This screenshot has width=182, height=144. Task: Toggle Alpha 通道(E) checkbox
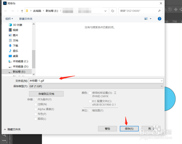[x=36, y=109]
